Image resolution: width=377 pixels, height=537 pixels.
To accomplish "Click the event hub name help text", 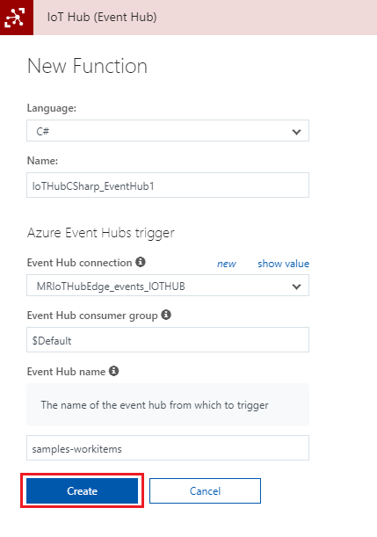I will (x=155, y=405).
